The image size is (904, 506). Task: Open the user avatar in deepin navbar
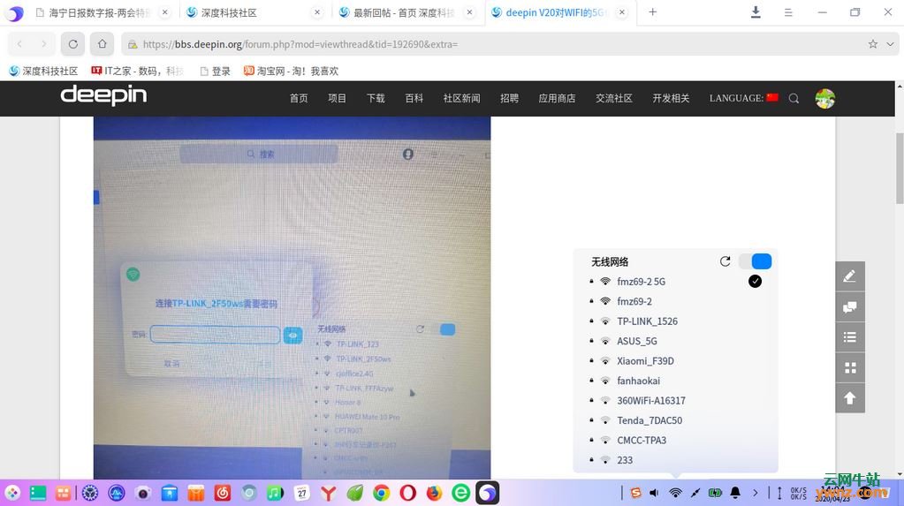(825, 99)
